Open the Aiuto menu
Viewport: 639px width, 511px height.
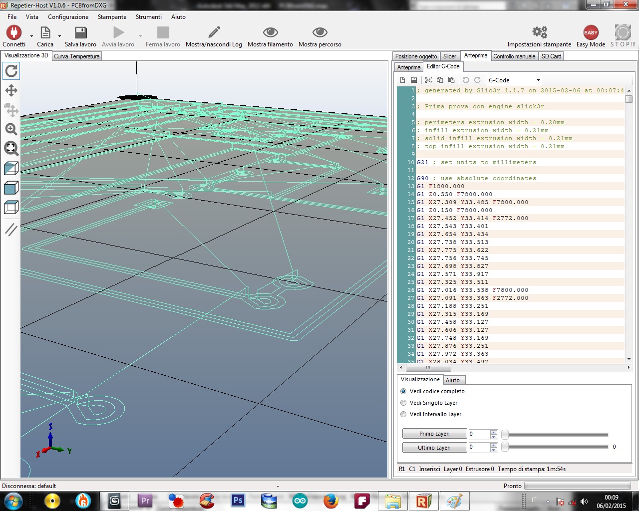pyautogui.click(x=178, y=17)
